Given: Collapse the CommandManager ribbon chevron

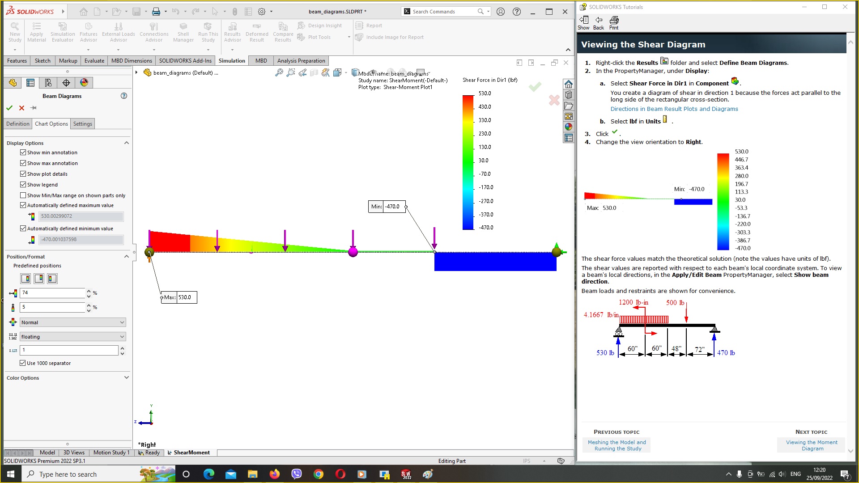Looking at the screenshot, I should pos(568,50).
